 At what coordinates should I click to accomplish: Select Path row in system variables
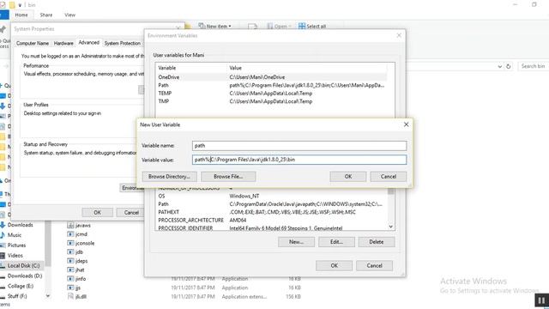coord(272,204)
